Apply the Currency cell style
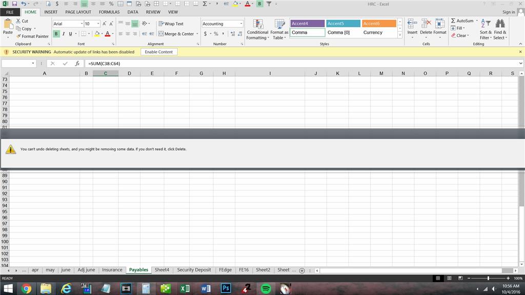This screenshot has width=525, height=295. 379,32
